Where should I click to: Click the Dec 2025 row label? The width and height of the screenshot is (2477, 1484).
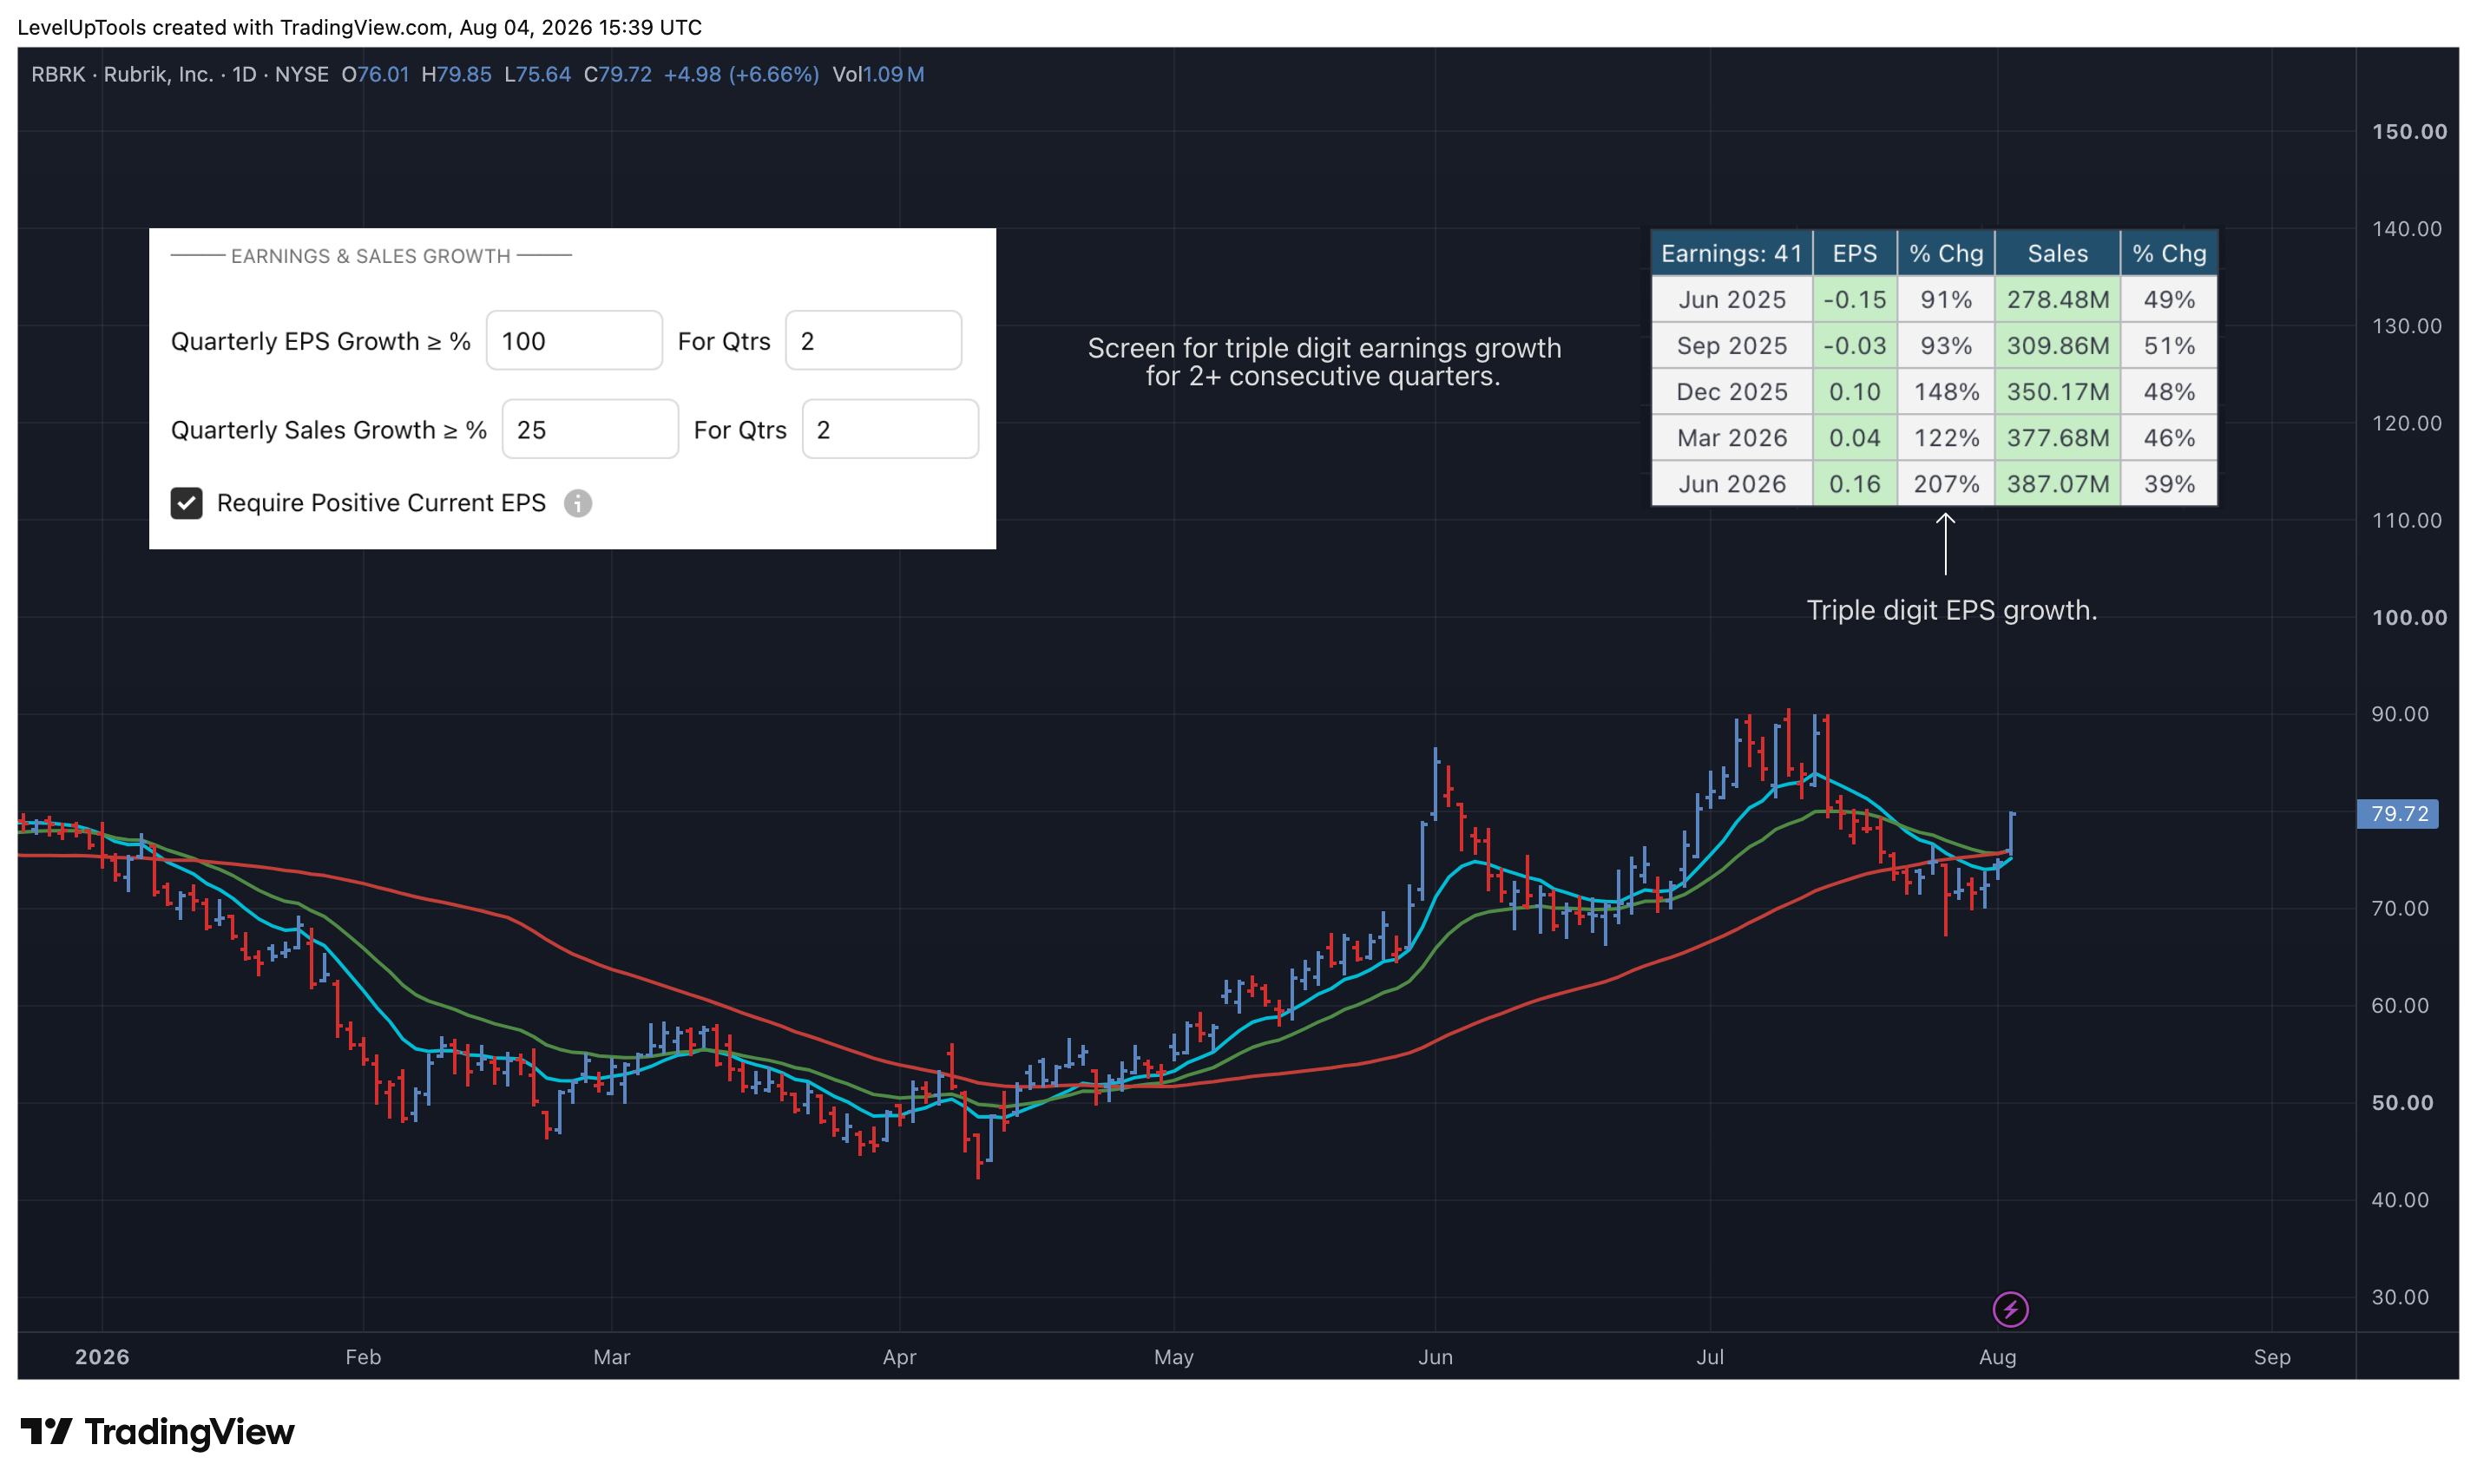pyautogui.click(x=1731, y=392)
